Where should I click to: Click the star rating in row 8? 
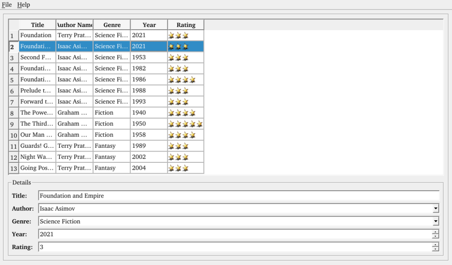coord(182,113)
